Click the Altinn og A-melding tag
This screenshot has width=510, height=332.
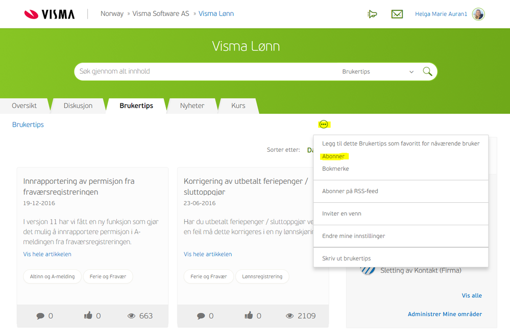point(53,276)
